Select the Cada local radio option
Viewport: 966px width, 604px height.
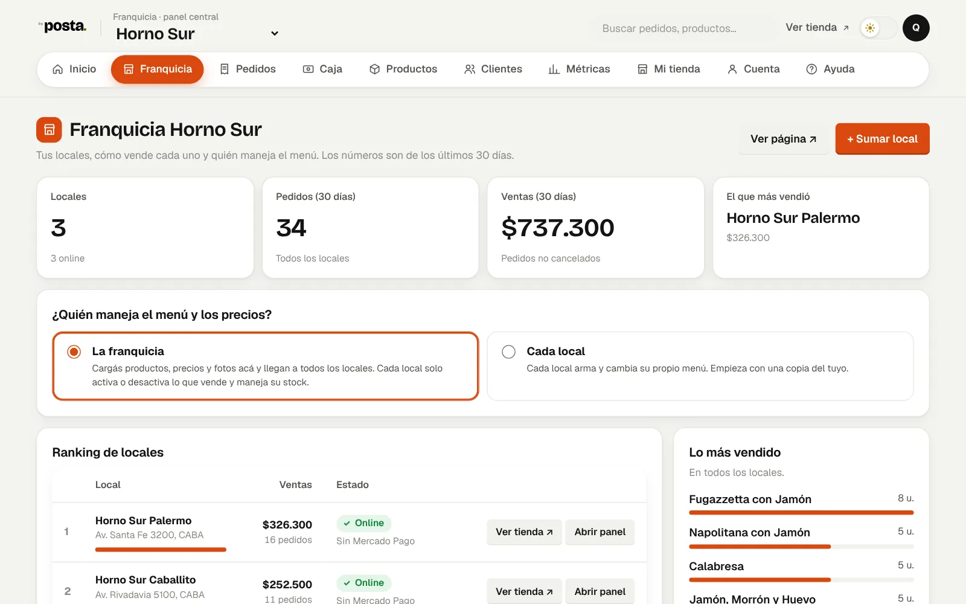tap(508, 352)
